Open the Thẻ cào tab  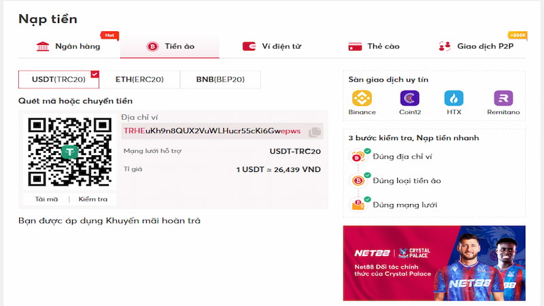(x=373, y=46)
